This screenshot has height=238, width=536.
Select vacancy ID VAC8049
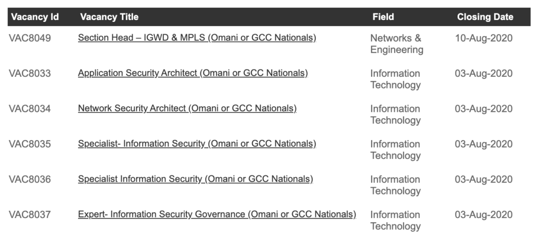tap(30, 38)
